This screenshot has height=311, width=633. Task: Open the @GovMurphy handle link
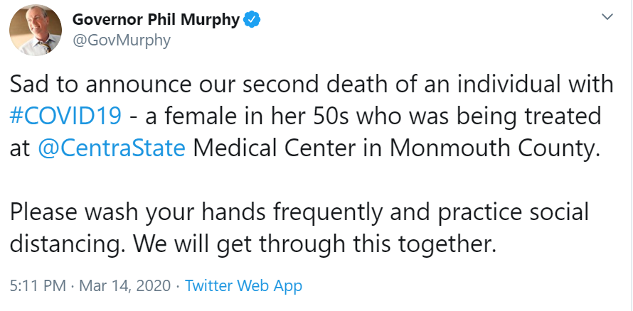tap(122, 40)
